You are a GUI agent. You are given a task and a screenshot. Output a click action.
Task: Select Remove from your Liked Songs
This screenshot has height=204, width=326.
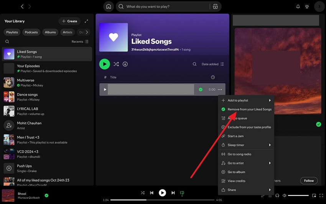[246, 109]
